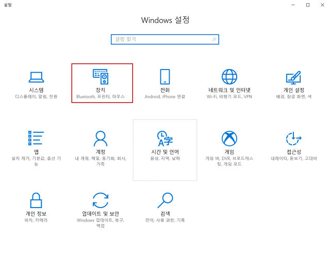Open the 업데이트 및 보안 sync arrows icon
The width and height of the screenshot is (330, 257).
(x=101, y=200)
